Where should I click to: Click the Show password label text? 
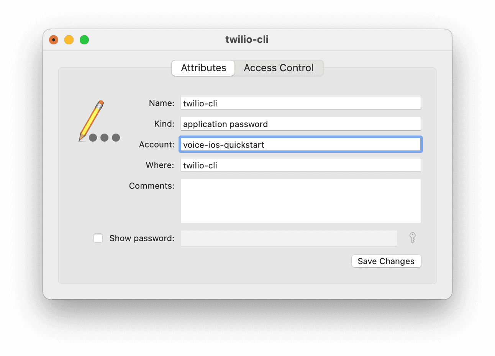pyautogui.click(x=141, y=238)
